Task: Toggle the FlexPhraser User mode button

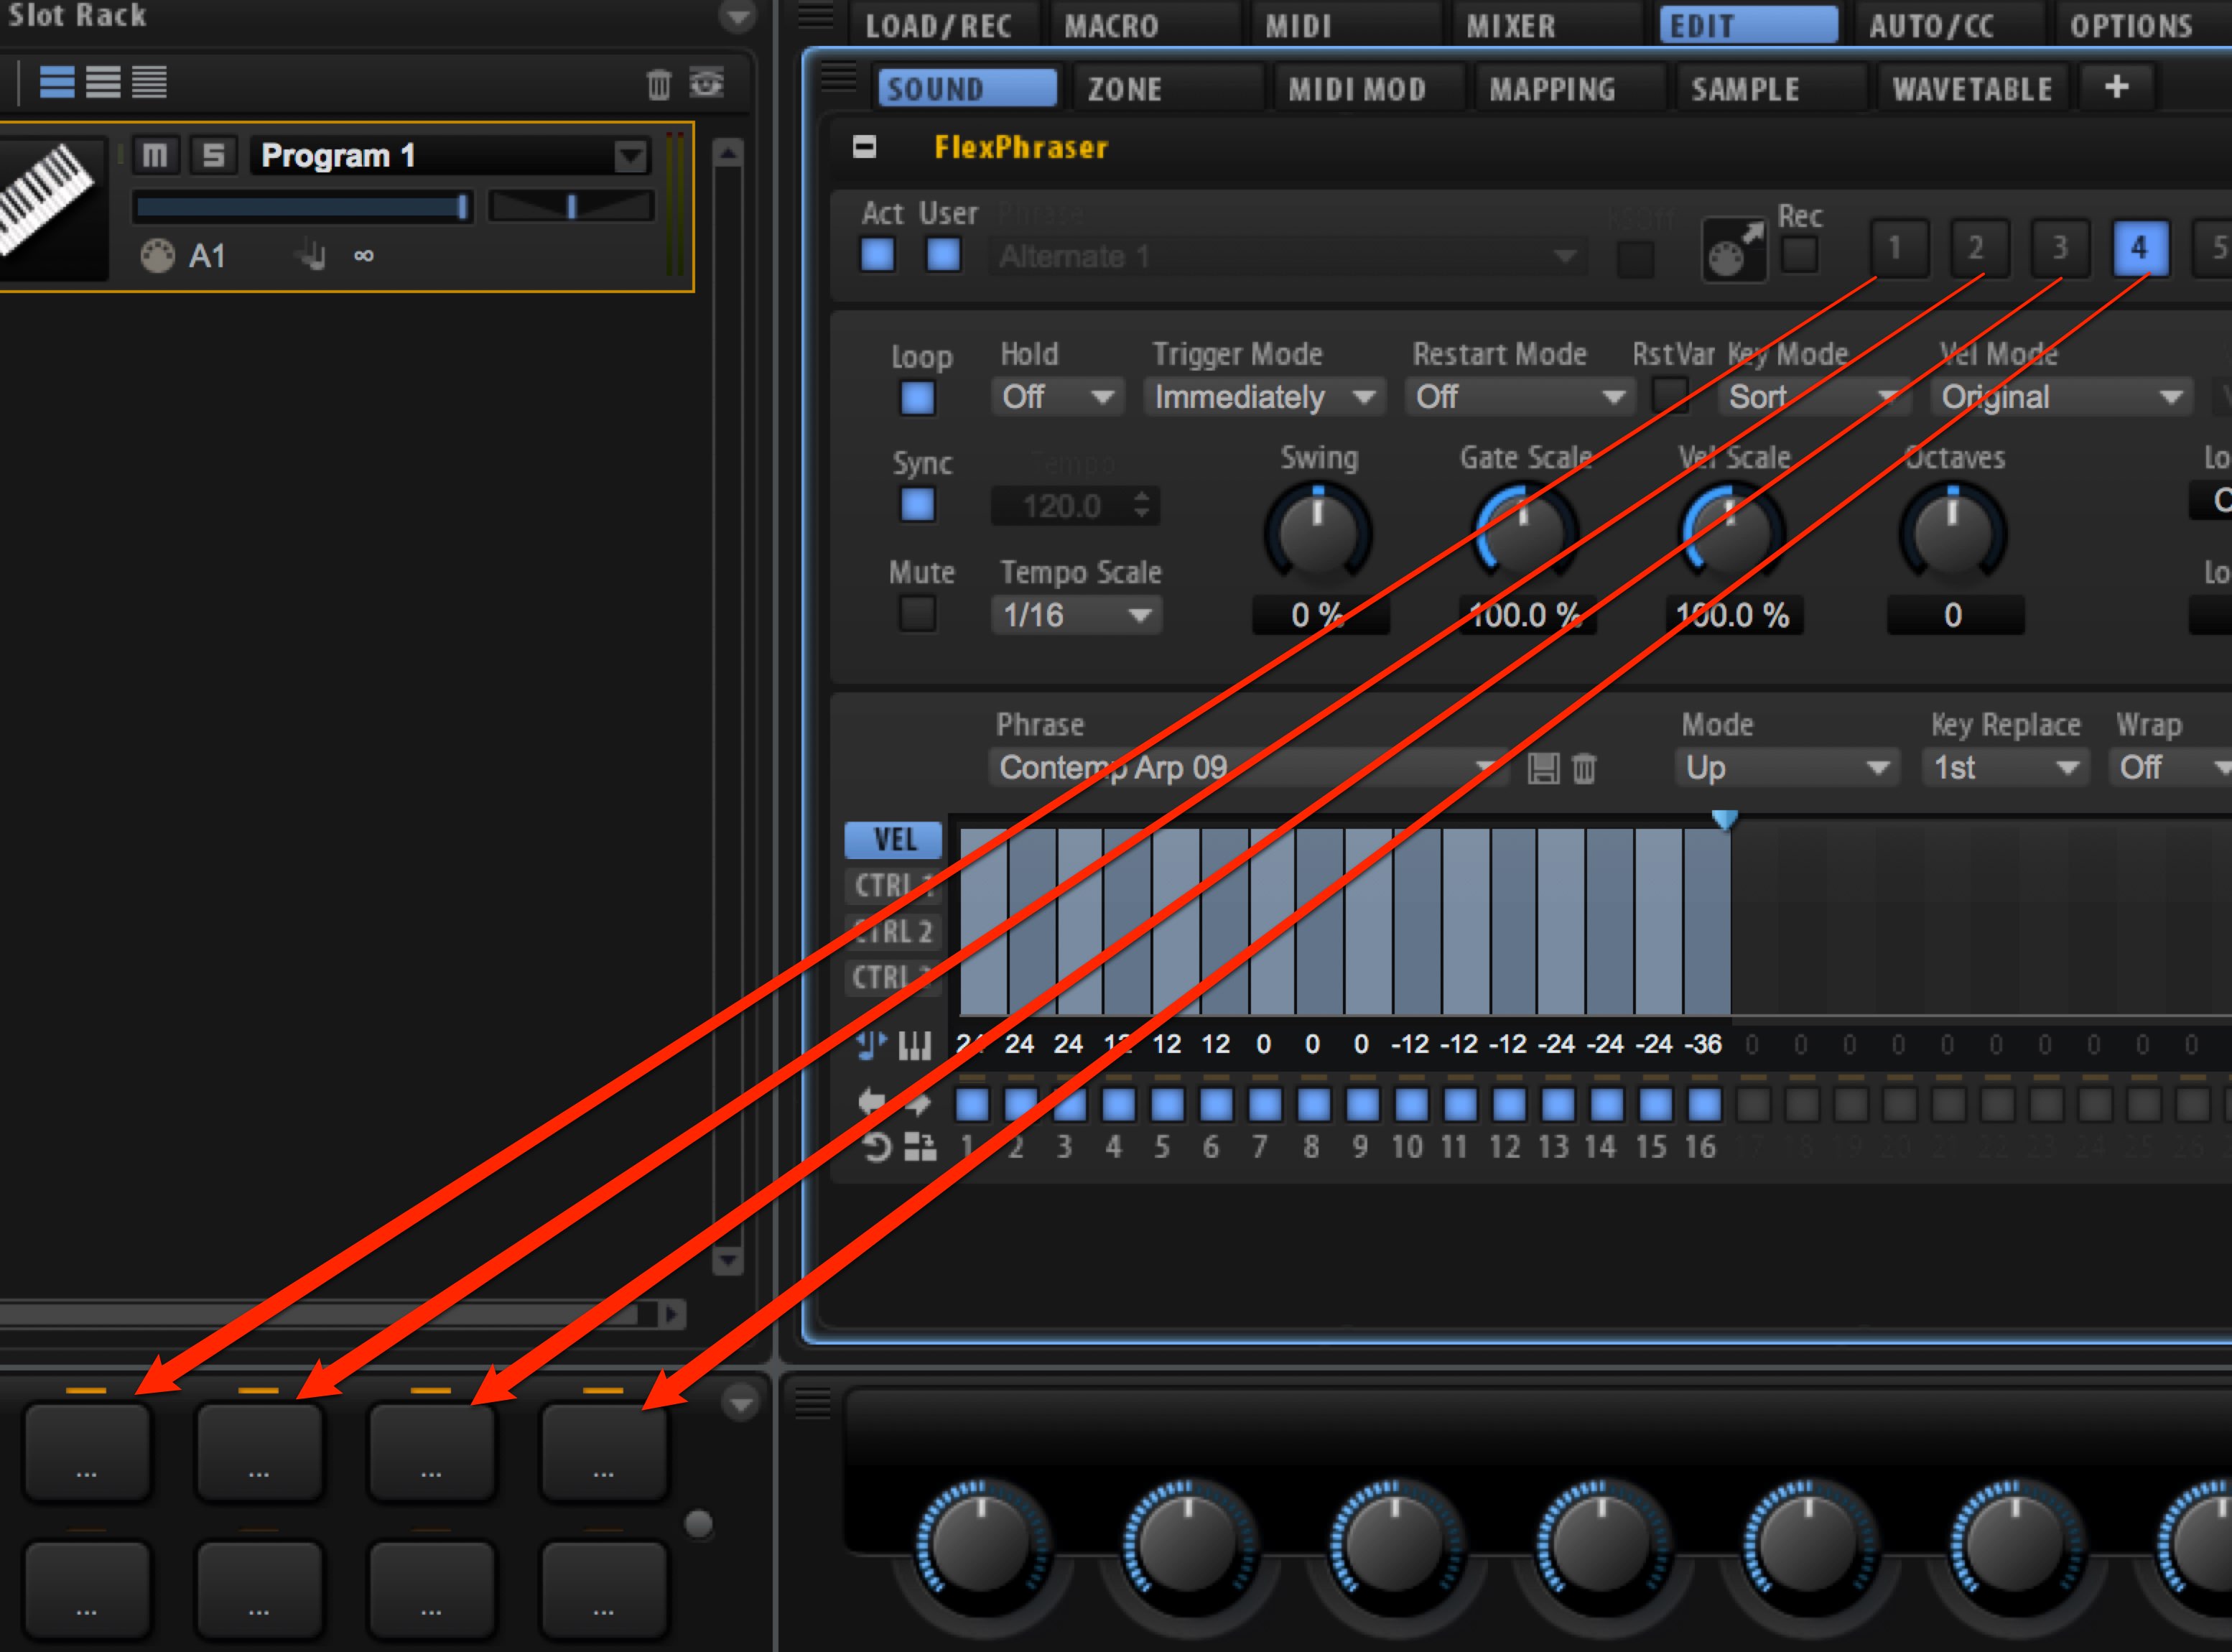Action: [944, 254]
